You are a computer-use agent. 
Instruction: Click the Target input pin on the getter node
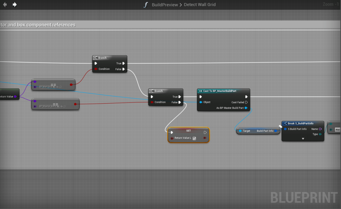pos(240,131)
